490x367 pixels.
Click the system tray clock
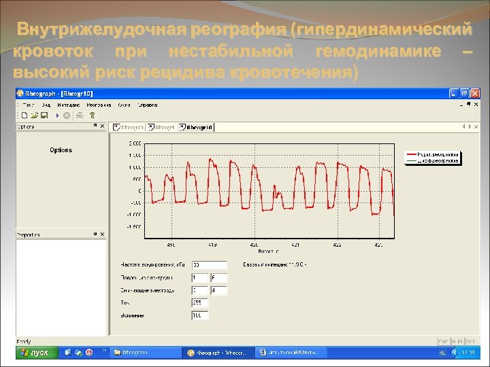468,353
